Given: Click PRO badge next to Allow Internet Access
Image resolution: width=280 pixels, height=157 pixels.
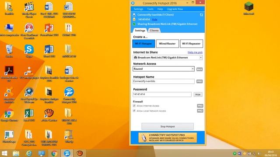Looking at the screenshot, I should (200, 106).
